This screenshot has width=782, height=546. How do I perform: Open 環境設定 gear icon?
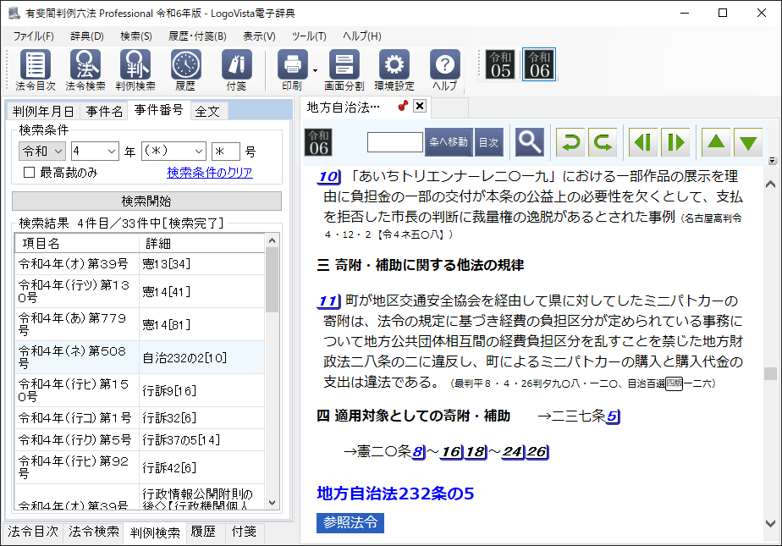tap(394, 66)
